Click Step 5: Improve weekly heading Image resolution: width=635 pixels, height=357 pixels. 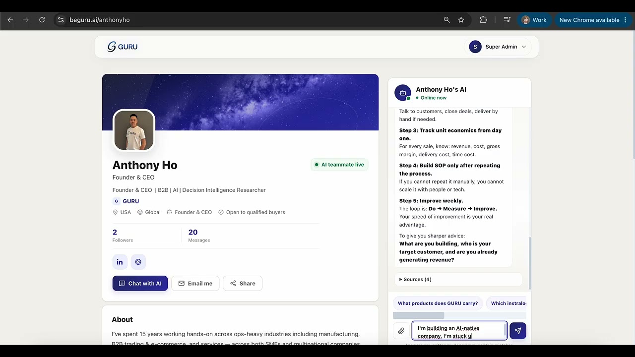(x=431, y=201)
